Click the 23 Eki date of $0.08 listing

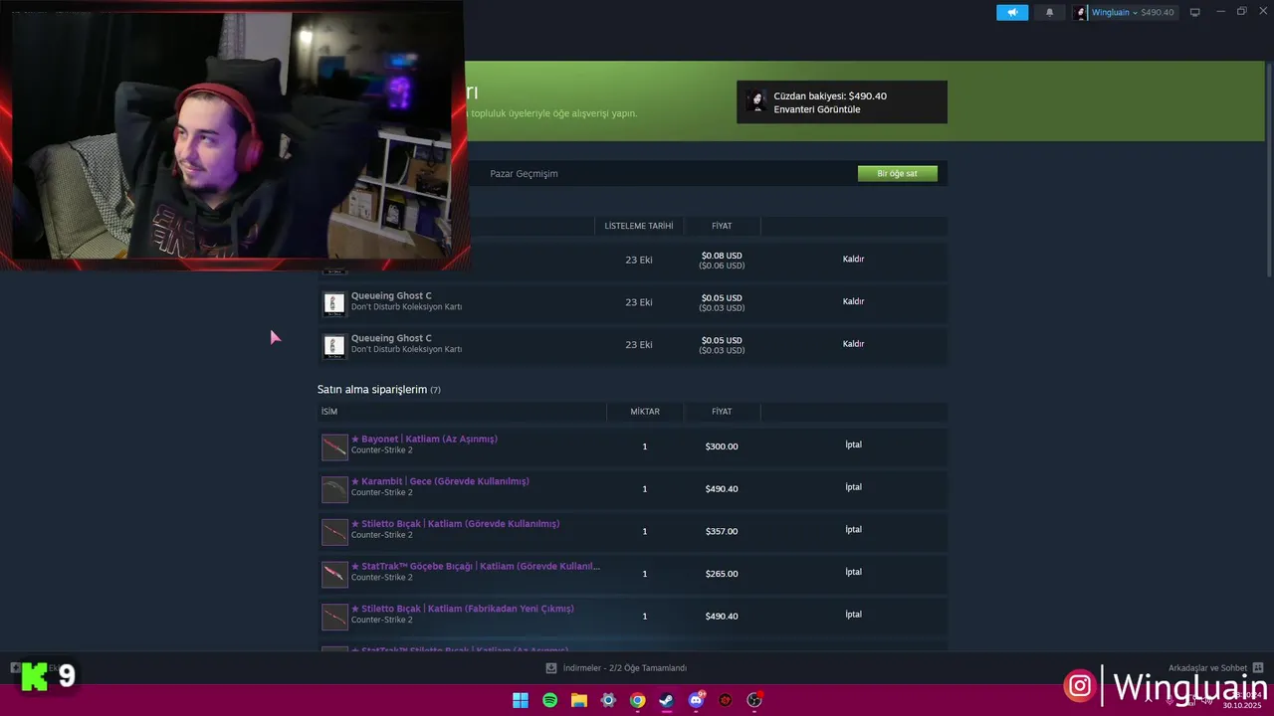coord(639,260)
